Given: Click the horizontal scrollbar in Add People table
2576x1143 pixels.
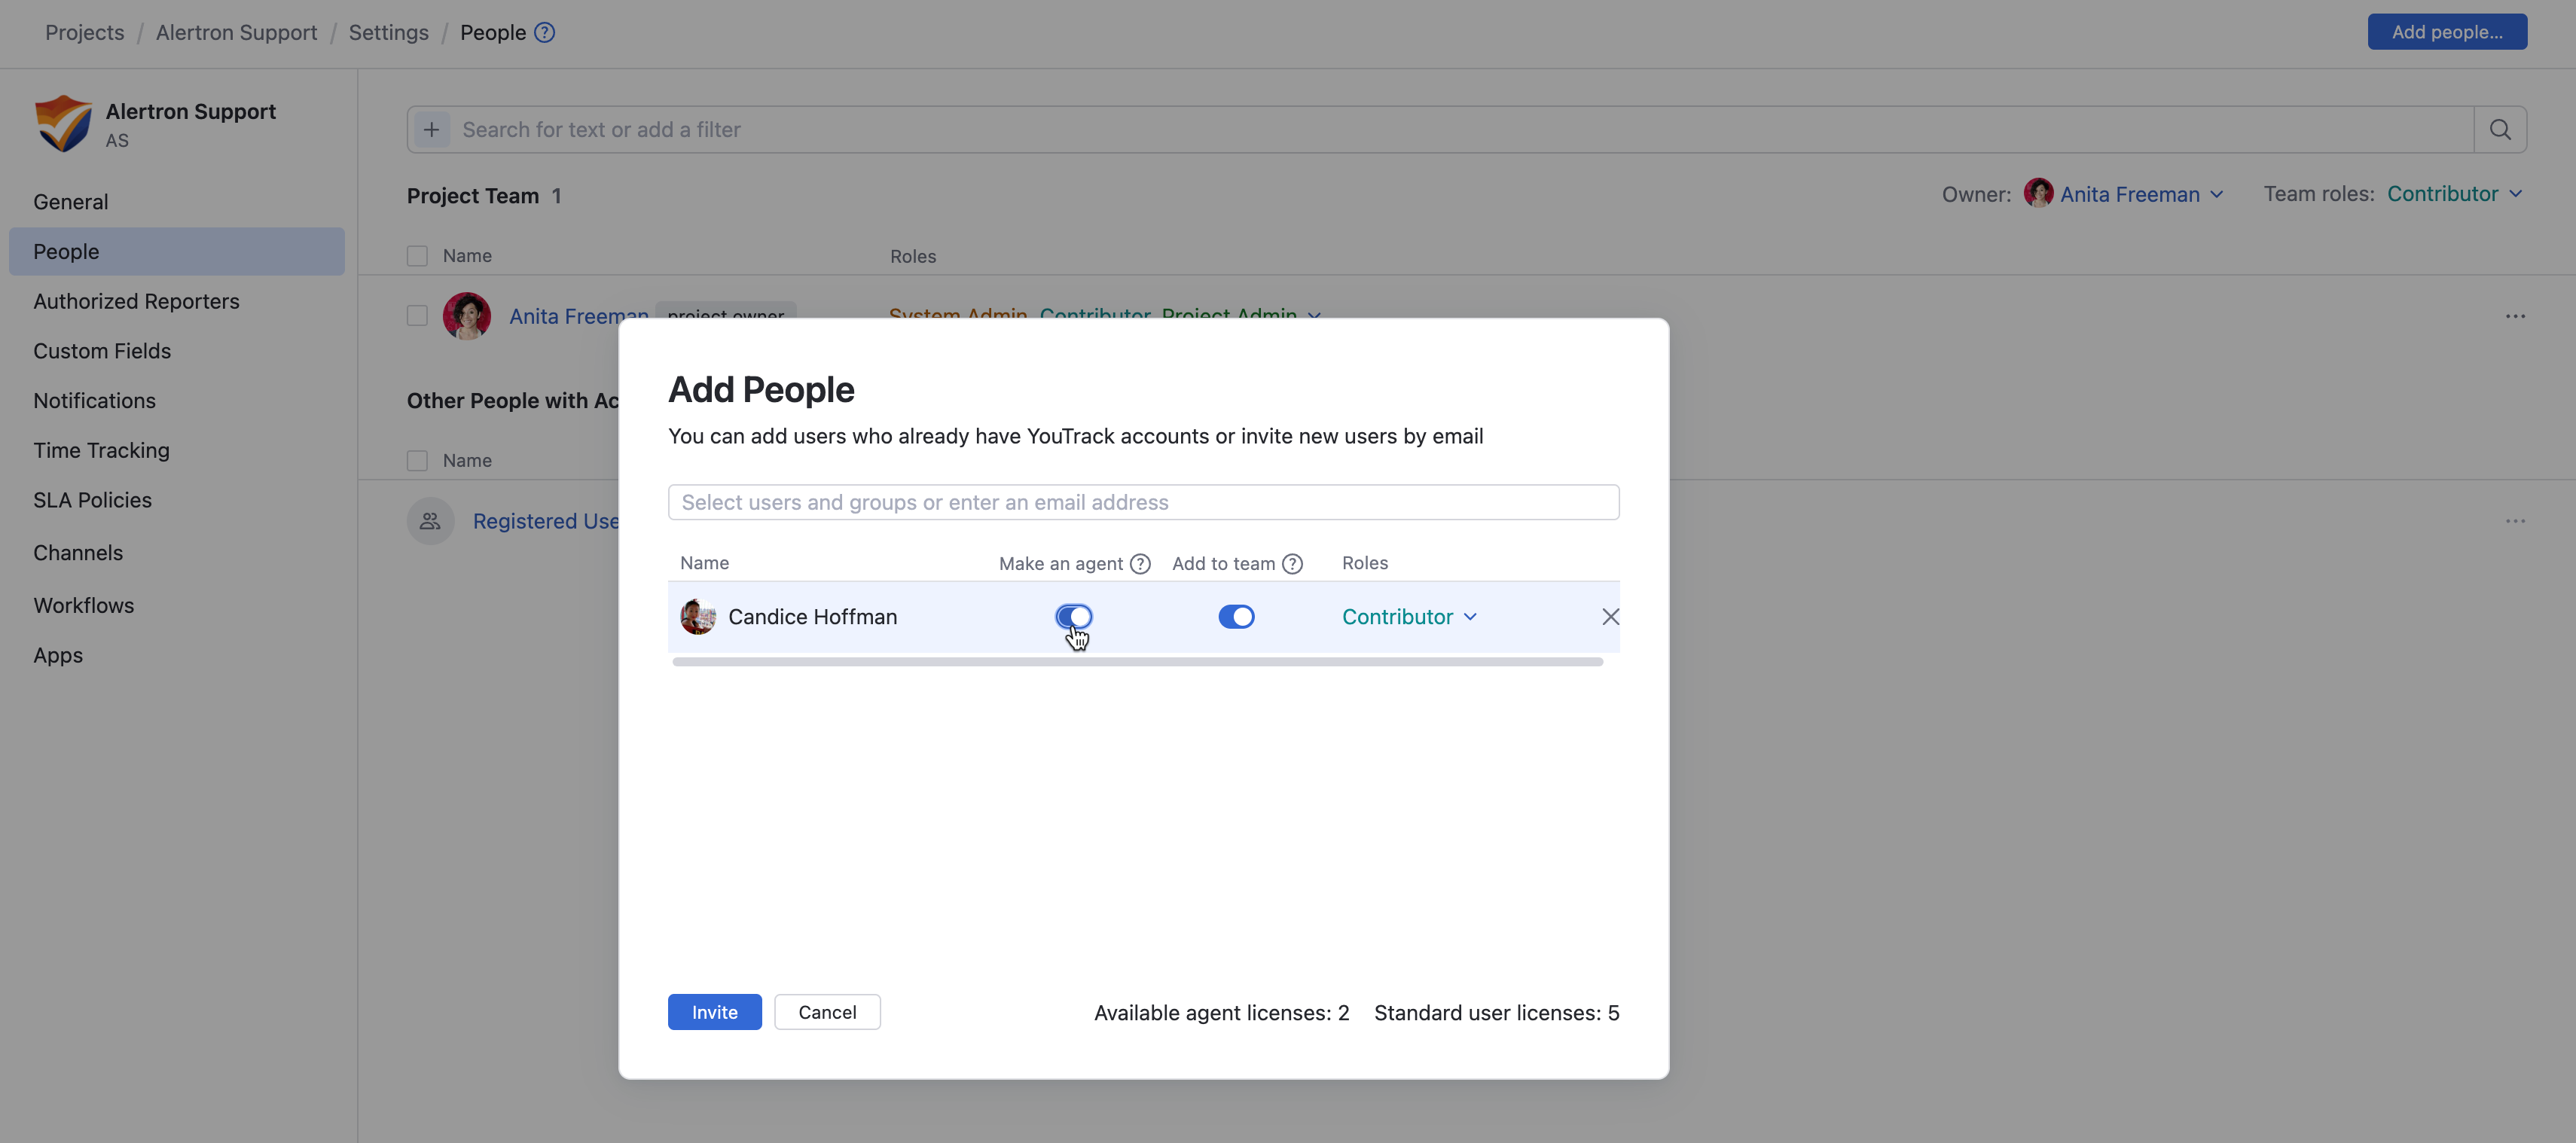Looking at the screenshot, I should pyautogui.click(x=1138, y=662).
